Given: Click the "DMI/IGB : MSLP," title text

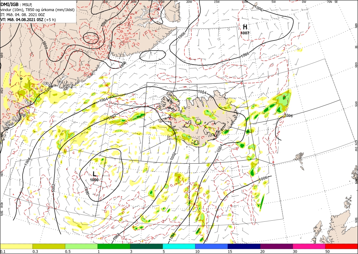Looking at the screenshot, I should tap(16, 4).
